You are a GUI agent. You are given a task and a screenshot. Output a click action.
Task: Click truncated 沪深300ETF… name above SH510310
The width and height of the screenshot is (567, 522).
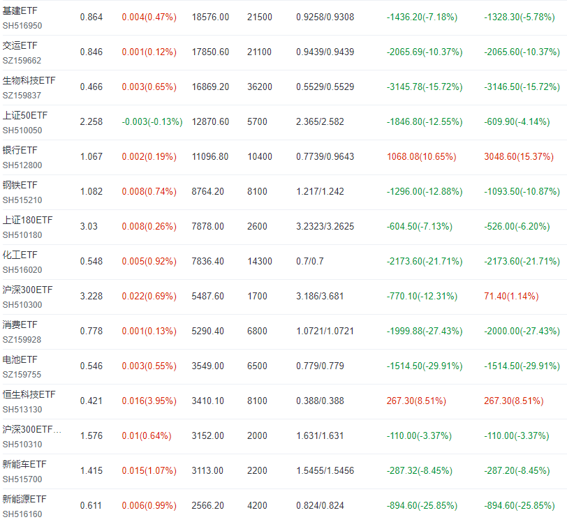pyautogui.click(x=32, y=429)
